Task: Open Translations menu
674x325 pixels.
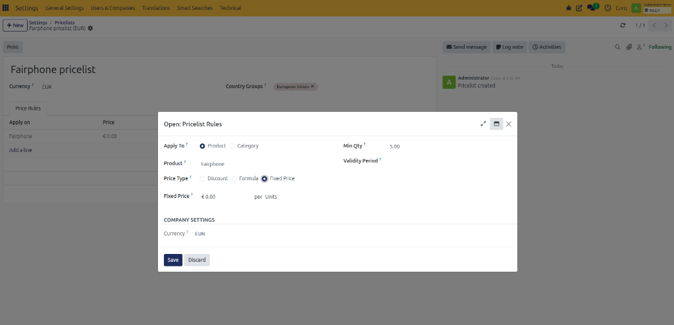Action: click(x=155, y=8)
